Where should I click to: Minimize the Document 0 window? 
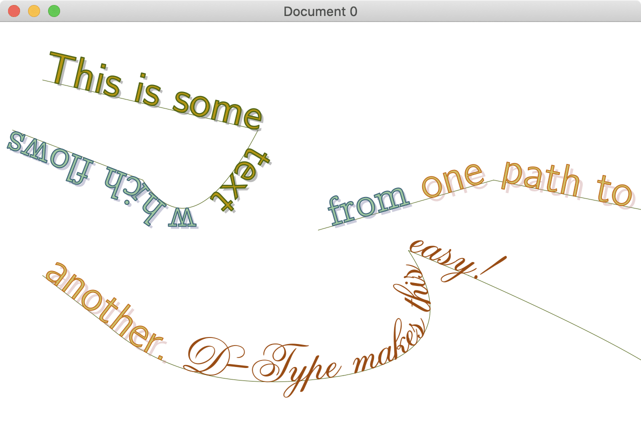coord(34,11)
